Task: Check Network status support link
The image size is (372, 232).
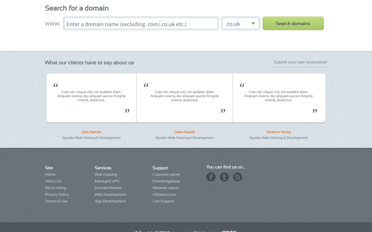Action: tap(166, 188)
